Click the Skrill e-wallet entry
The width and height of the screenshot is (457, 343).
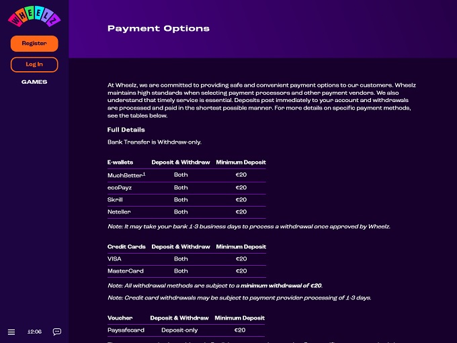115,199
